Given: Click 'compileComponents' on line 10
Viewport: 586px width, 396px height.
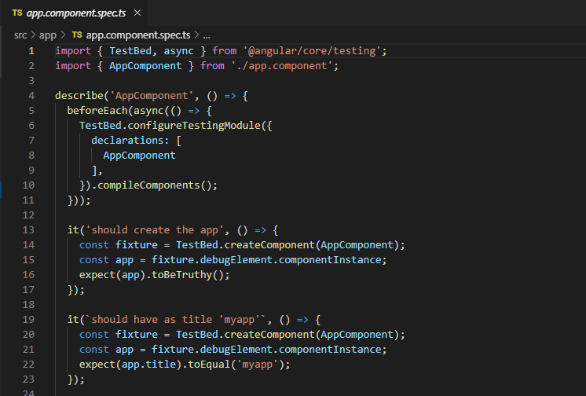Looking at the screenshot, I should tap(148, 185).
